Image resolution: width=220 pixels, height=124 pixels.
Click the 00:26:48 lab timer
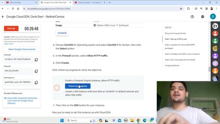[31, 29]
